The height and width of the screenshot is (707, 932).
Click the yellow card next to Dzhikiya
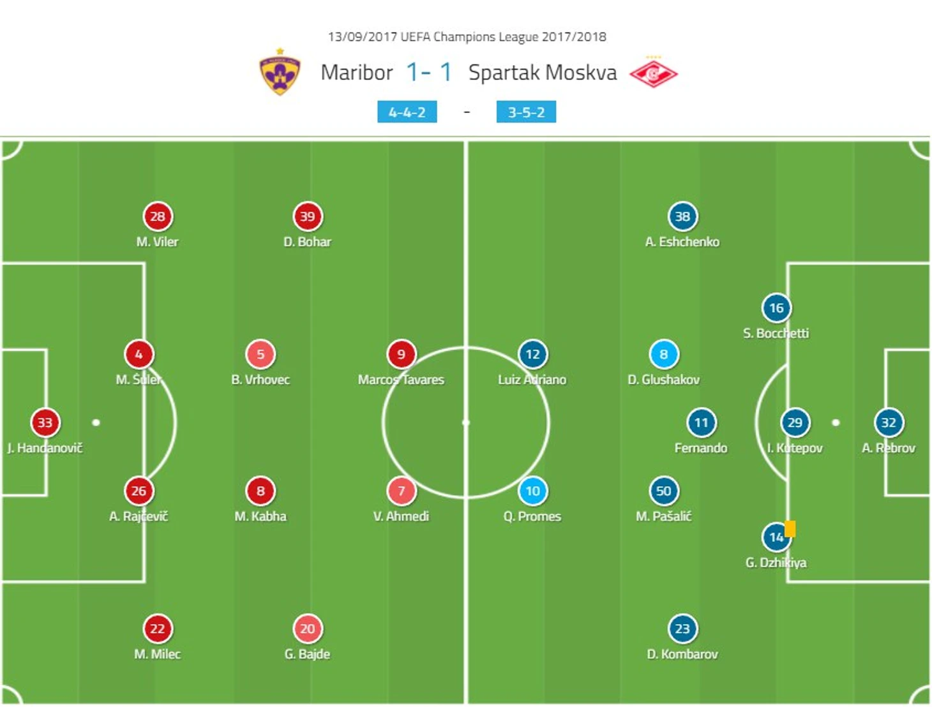790,528
